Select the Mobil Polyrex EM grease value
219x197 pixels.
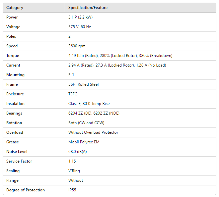[84, 142]
